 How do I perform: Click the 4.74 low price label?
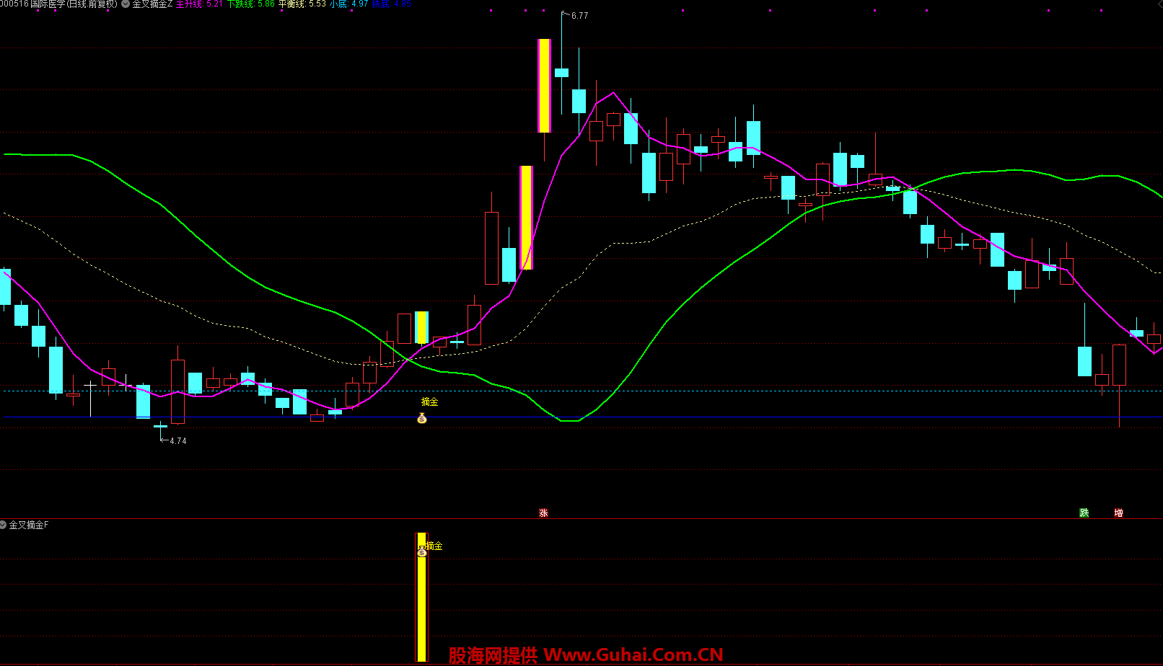[x=177, y=440]
